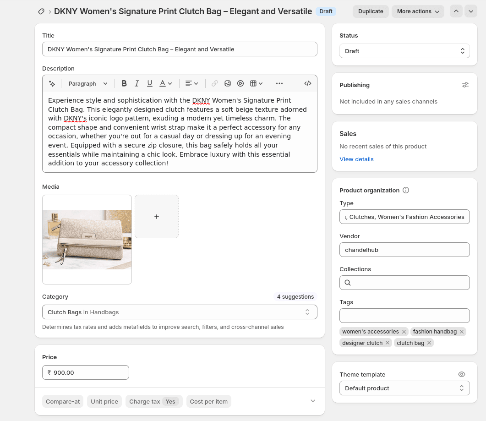Screen dimensions: 486x421
Task: Open the Status Draft dropdown
Action: [404, 51]
